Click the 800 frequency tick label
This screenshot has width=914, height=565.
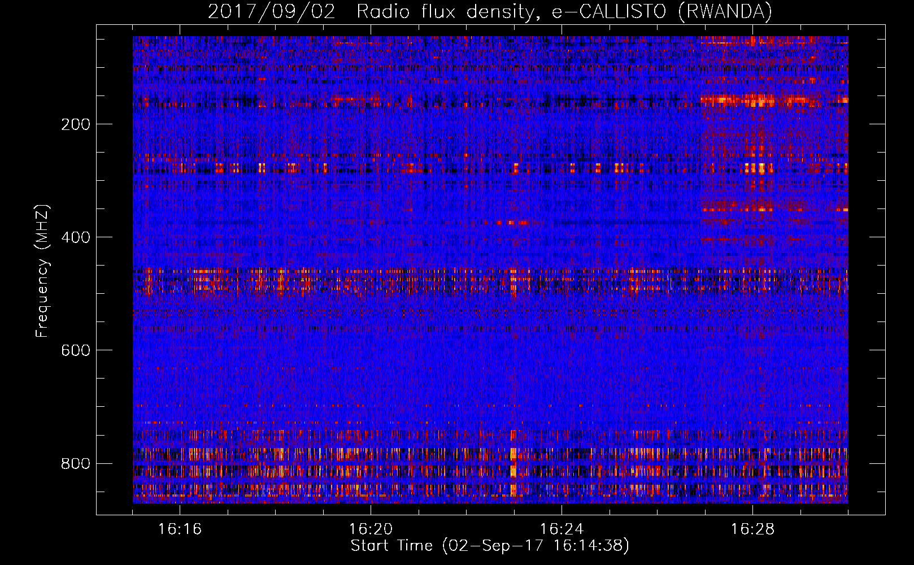[x=76, y=463]
